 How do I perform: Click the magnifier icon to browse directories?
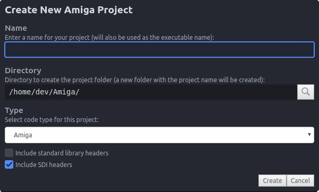(x=306, y=92)
